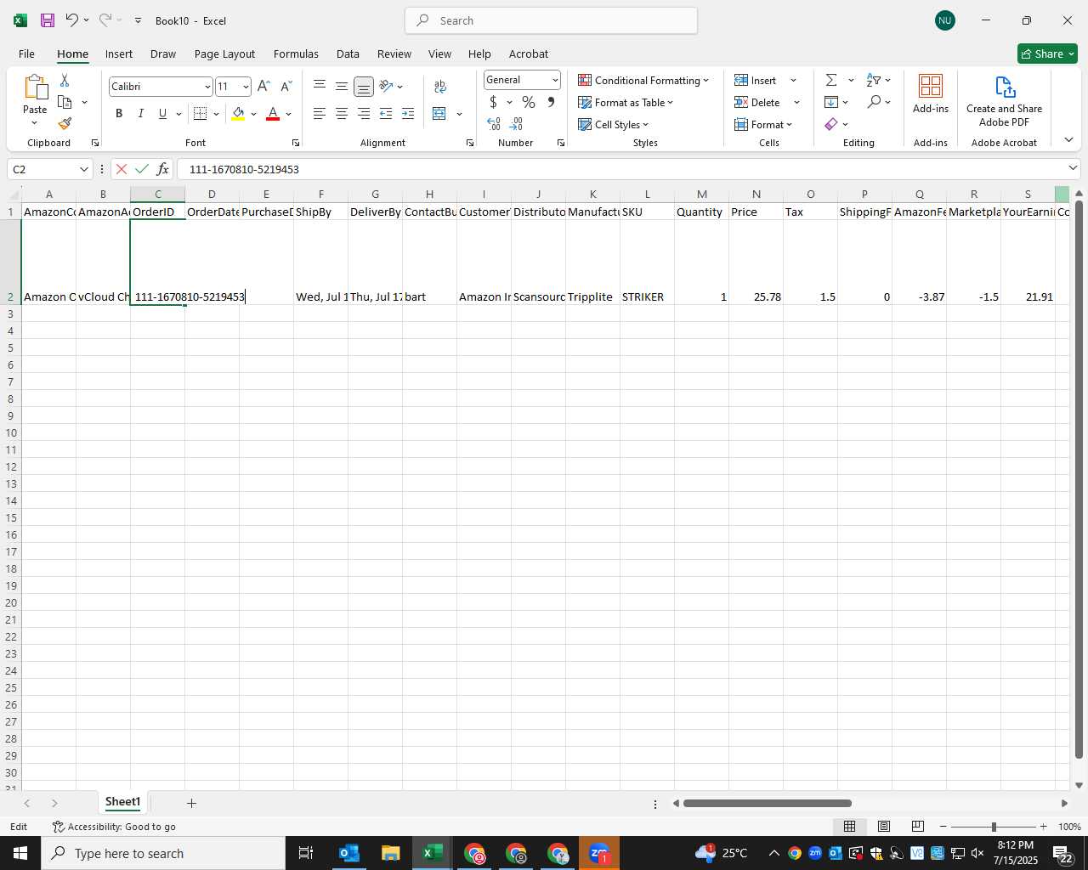
Task: Adjust the zoom slider in the status bar
Action: pyautogui.click(x=993, y=827)
